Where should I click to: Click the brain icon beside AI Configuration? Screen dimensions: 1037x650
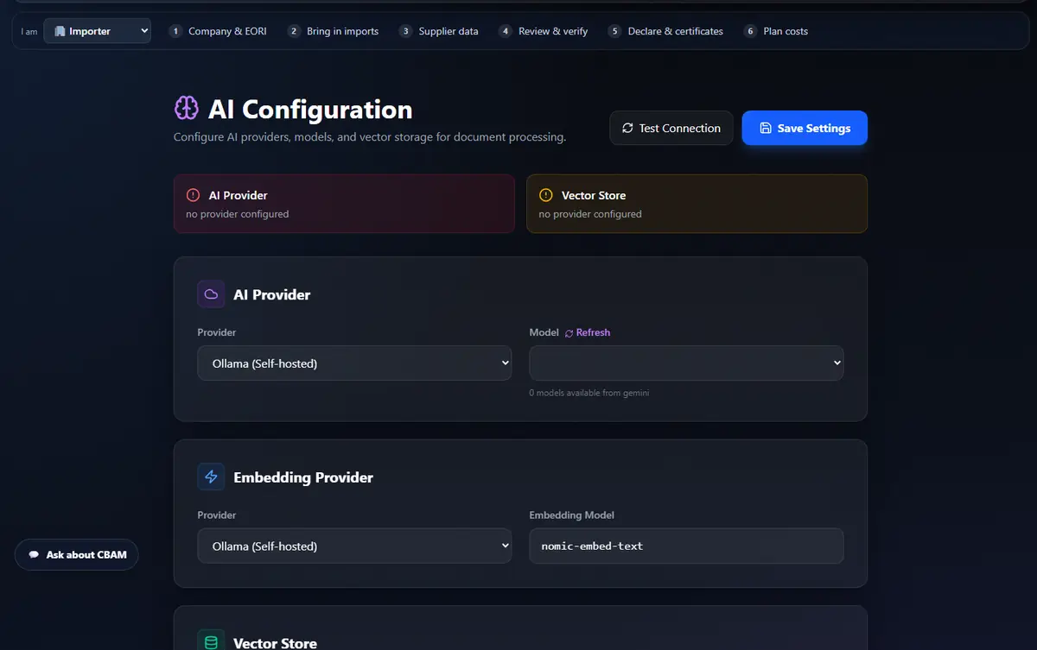point(187,108)
